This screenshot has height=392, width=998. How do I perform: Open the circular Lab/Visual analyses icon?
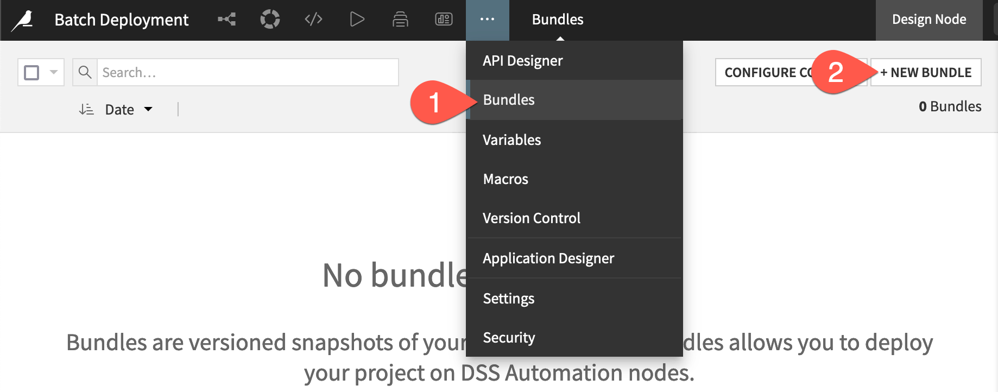[270, 20]
